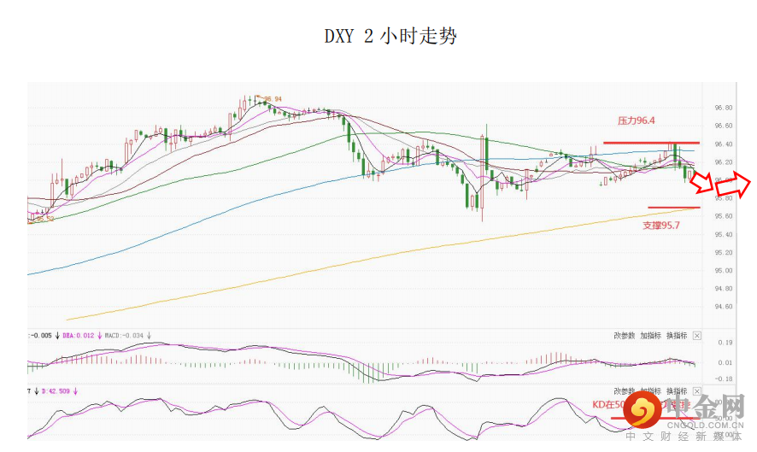757x452 pixels.
Task: Click 改参数 in the KD panel
Action: click(x=625, y=391)
